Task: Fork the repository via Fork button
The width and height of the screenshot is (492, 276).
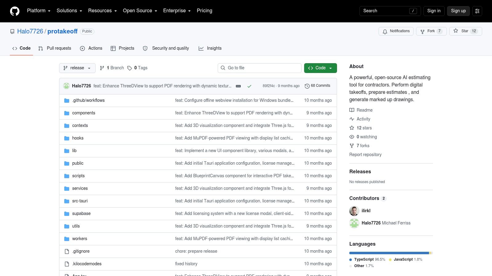Action: [431, 31]
